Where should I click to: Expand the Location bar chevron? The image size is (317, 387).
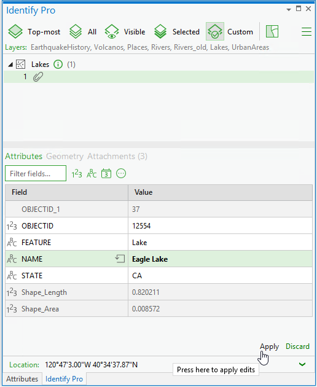302,364
